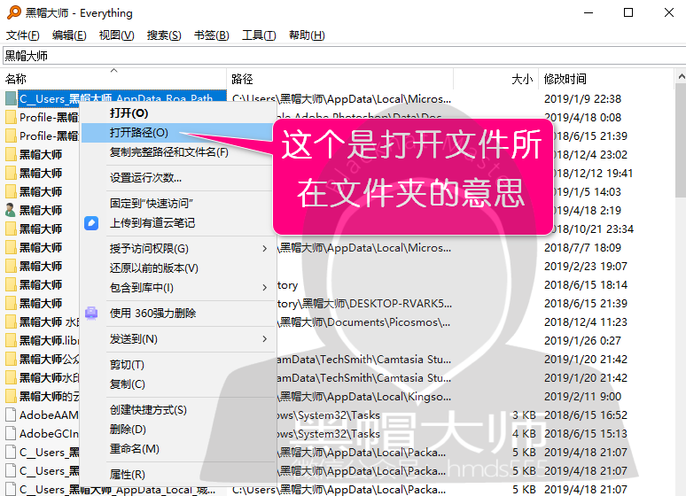Image resolution: width=686 pixels, height=496 pixels.
Task: Expand 授予访问权限(G) submenu
Action: click(x=176, y=249)
